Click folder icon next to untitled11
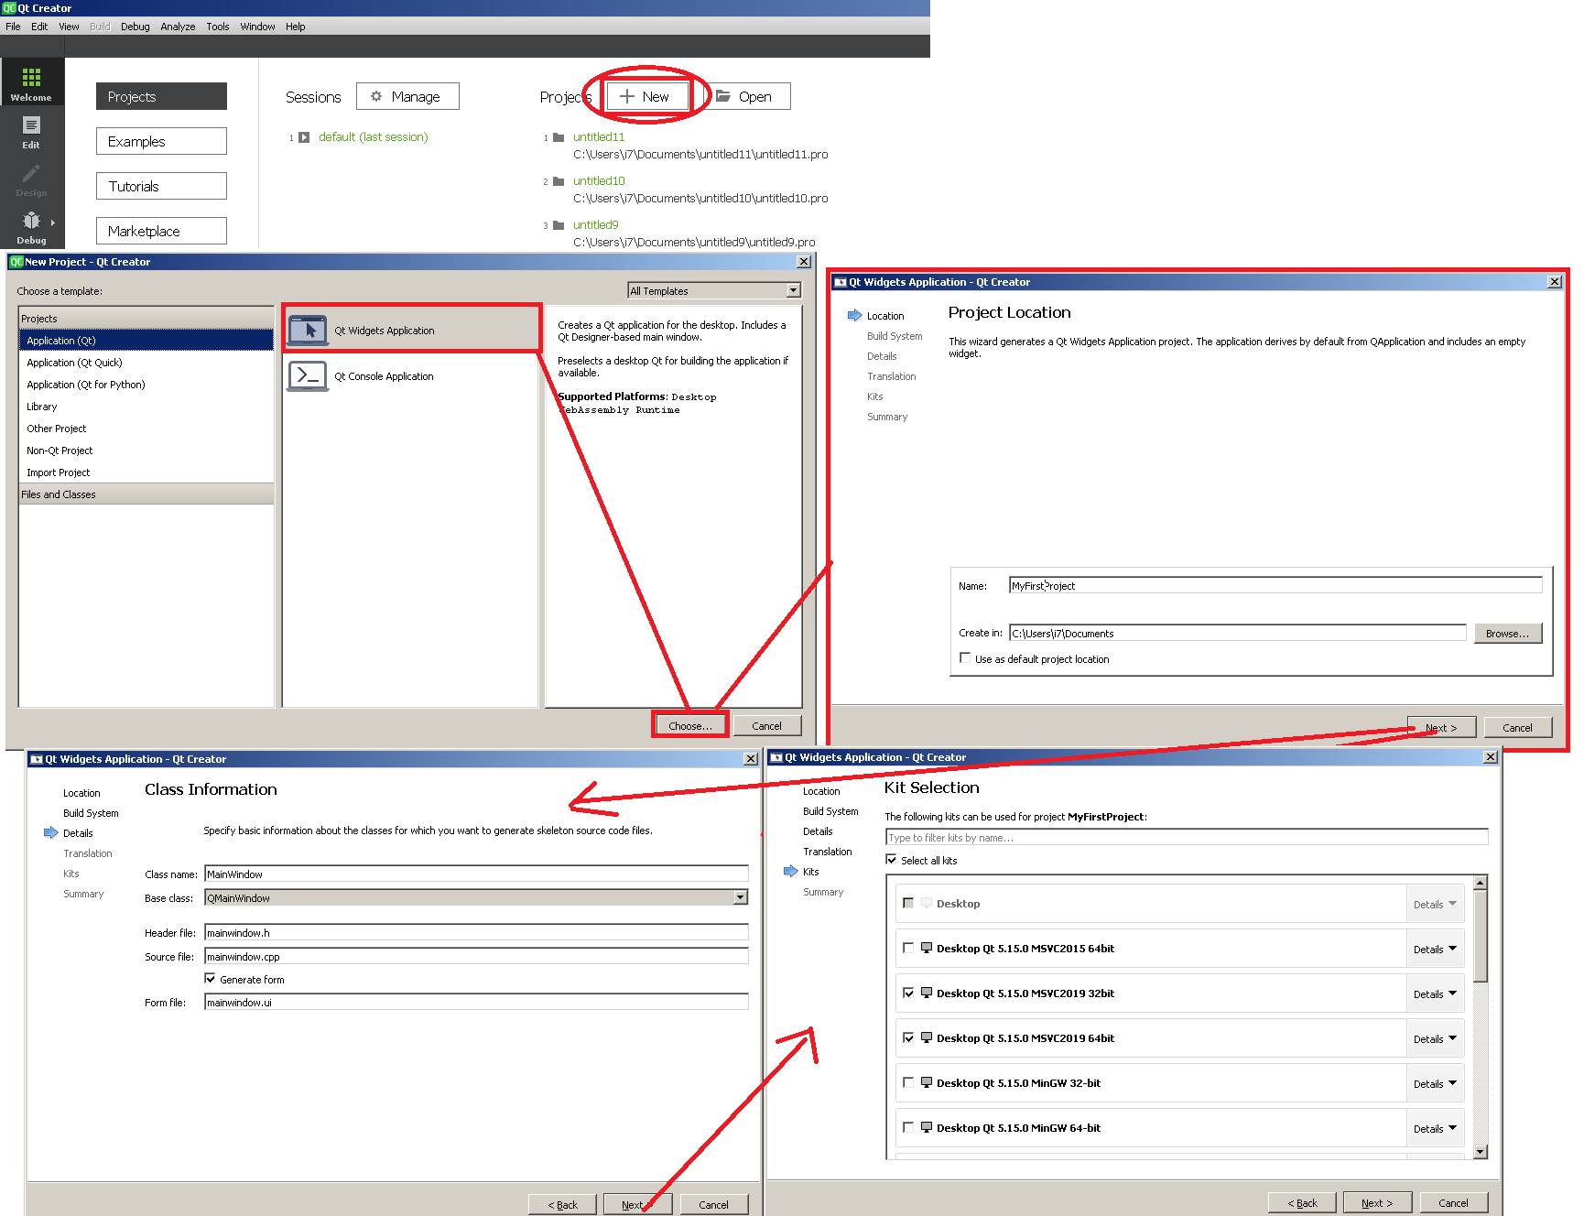 pyautogui.click(x=559, y=137)
